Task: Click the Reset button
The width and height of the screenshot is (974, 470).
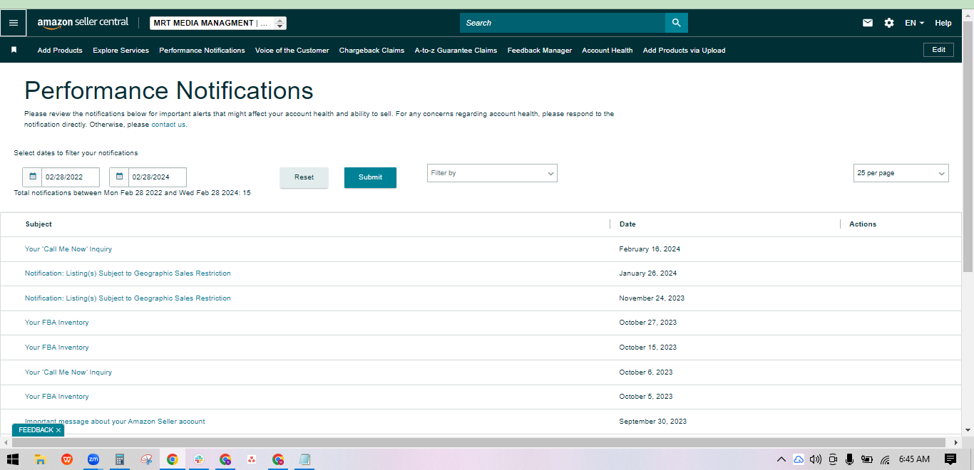Action: click(304, 177)
